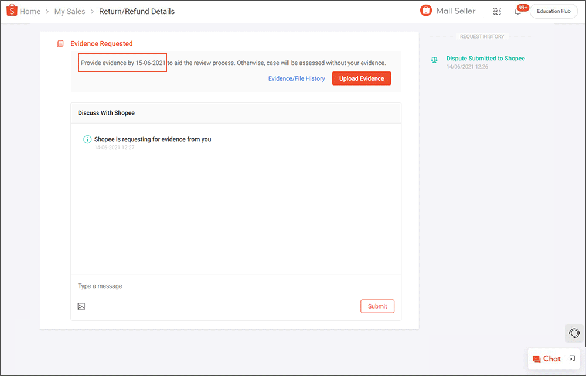
Task: Click the dispute scale icon in Request History
Action: [434, 60]
